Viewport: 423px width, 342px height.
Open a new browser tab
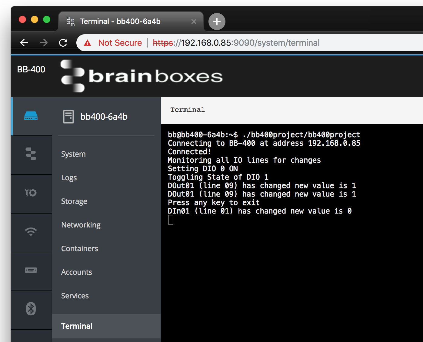216,21
